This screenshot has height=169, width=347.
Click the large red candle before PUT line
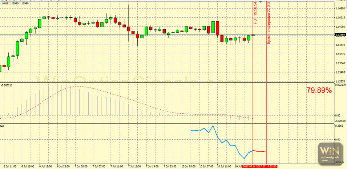click(217, 28)
